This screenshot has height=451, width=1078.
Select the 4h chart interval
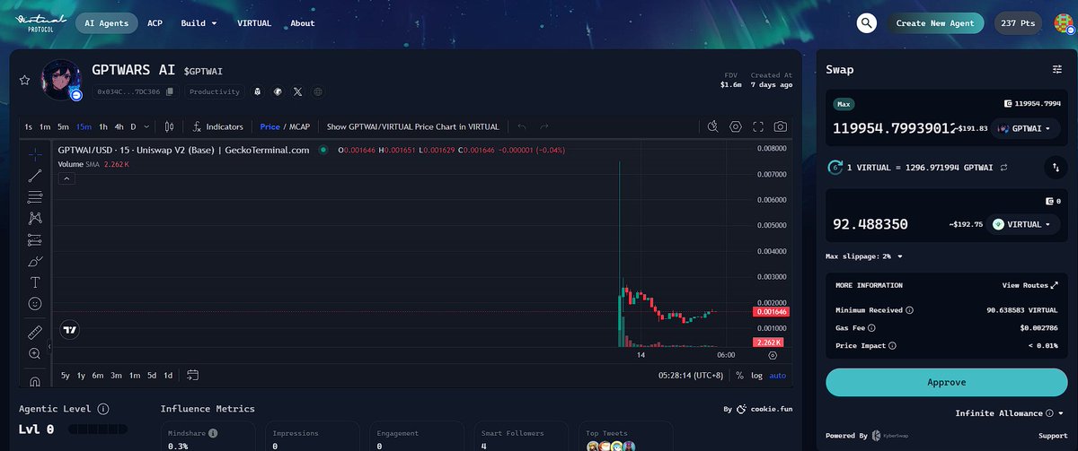[x=118, y=126]
